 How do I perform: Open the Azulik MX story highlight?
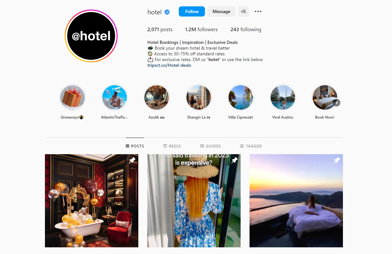pyautogui.click(x=156, y=97)
